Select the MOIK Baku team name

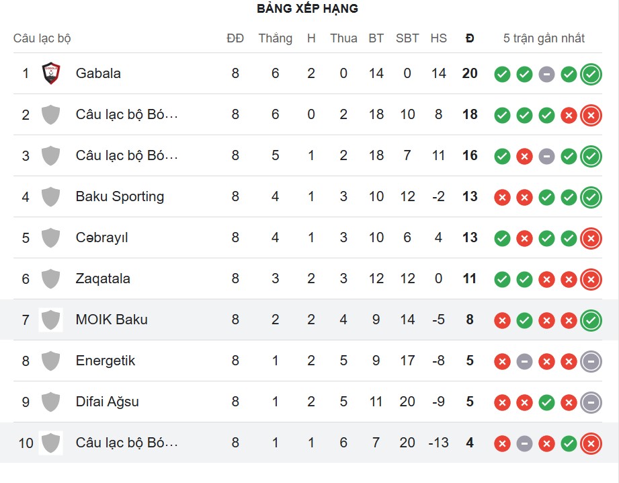[112, 320]
